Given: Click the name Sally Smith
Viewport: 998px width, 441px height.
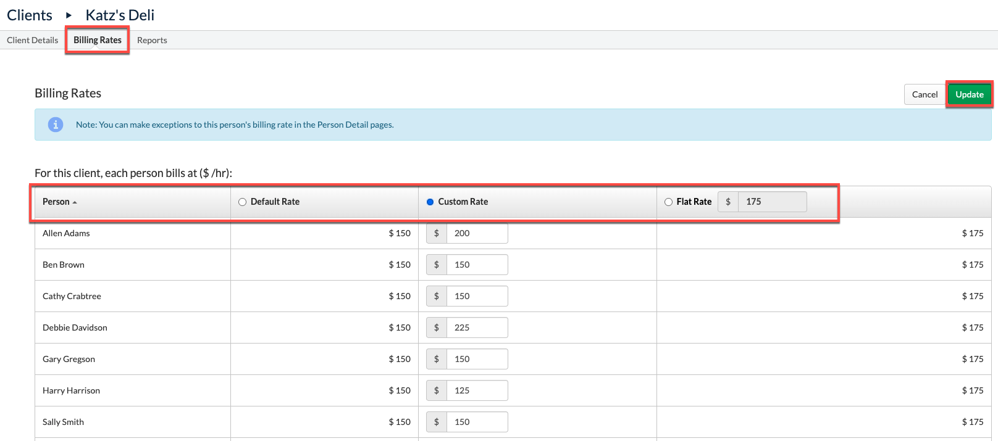Looking at the screenshot, I should click(x=63, y=422).
